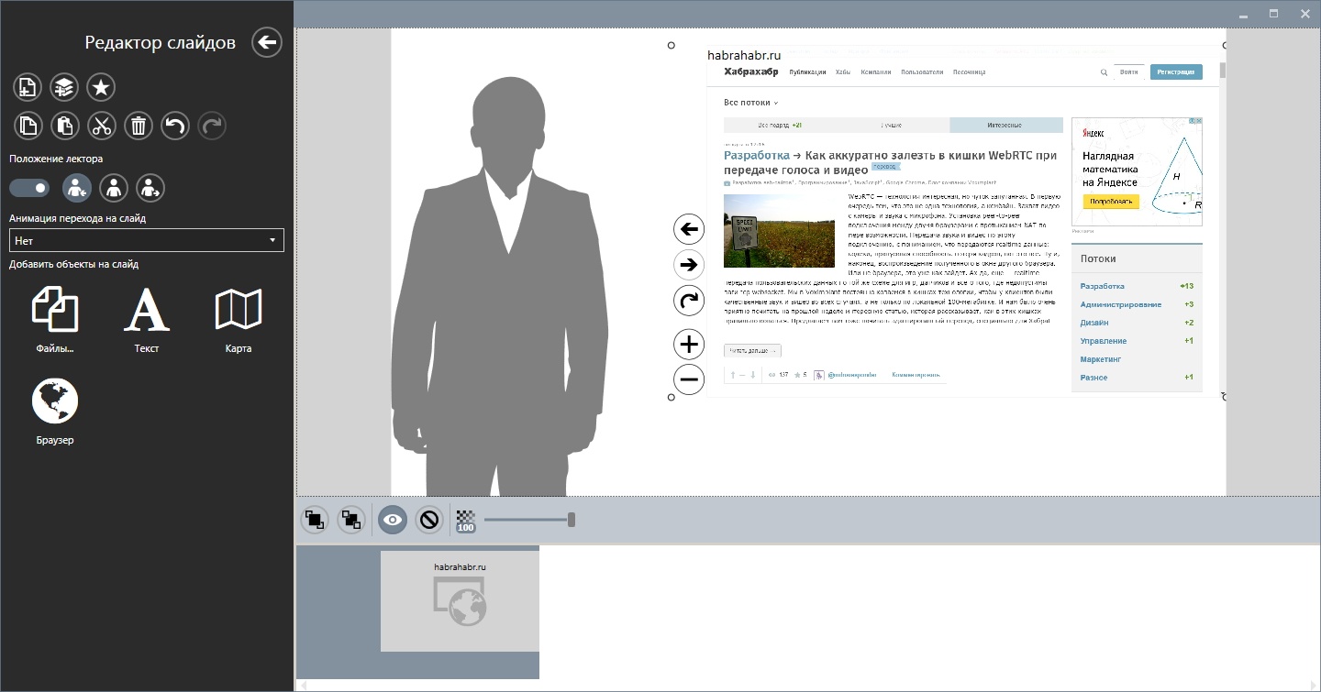Cut selection with scissors icon
Screen dimensions: 1321x692
(x=101, y=125)
